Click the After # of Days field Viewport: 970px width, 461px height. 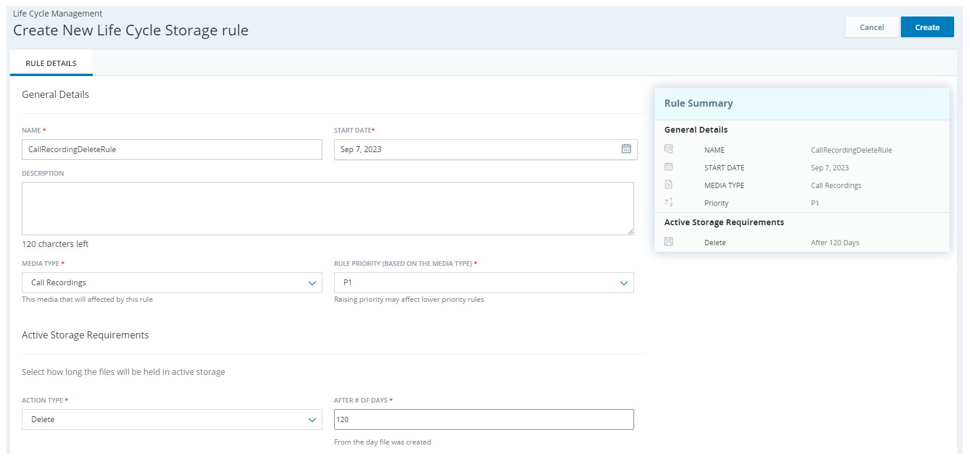tap(484, 420)
